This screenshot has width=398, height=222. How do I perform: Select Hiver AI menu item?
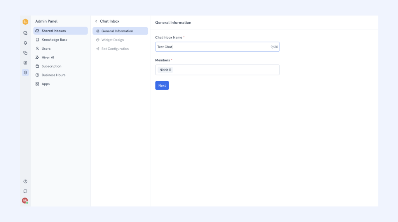[x=48, y=57]
